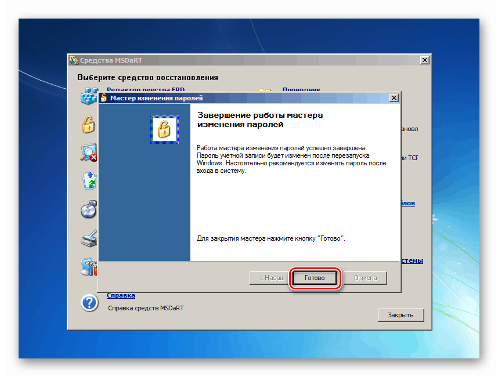Click the recycle bin file restore icon
Image resolution: width=498 pixels, height=377 pixels.
89,181
